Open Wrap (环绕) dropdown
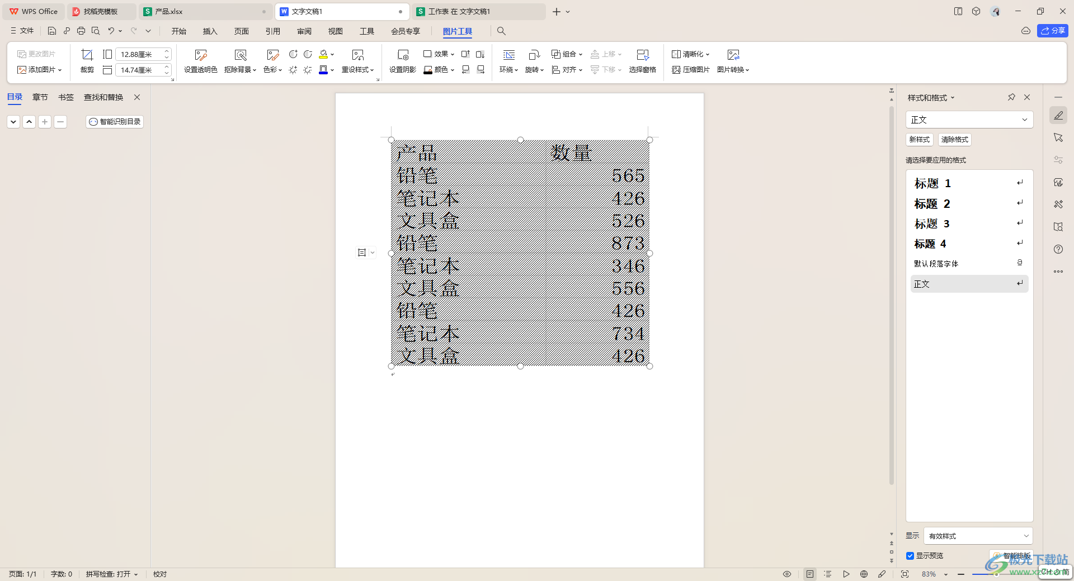The width and height of the screenshot is (1074, 581). pyautogui.click(x=508, y=61)
